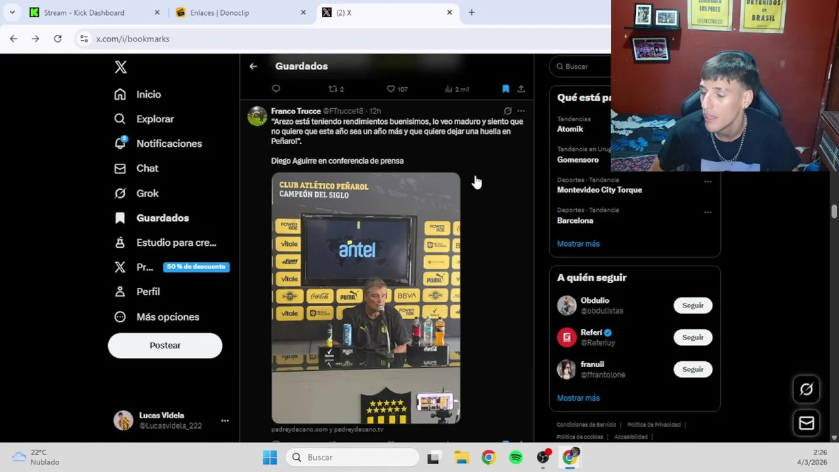This screenshot has height=472, width=839.
Task: Close the Stream - Kick Dashboard tab
Action: (157, 12)
